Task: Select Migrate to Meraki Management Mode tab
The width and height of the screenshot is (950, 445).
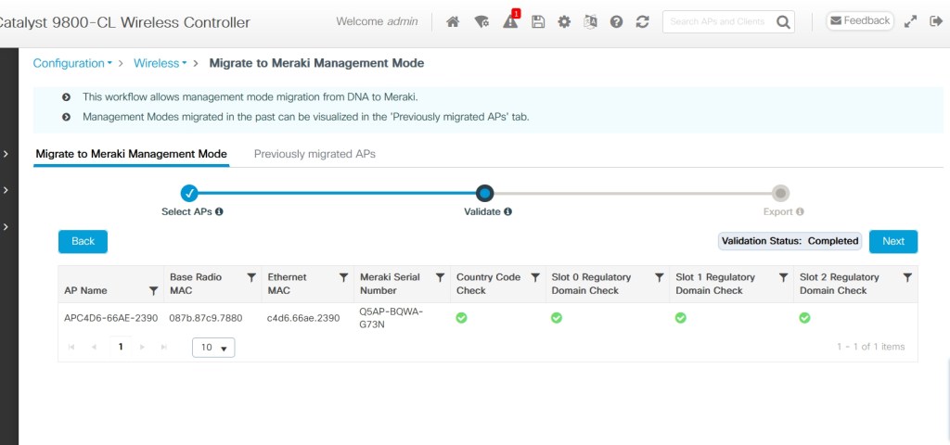Action: 131,154
